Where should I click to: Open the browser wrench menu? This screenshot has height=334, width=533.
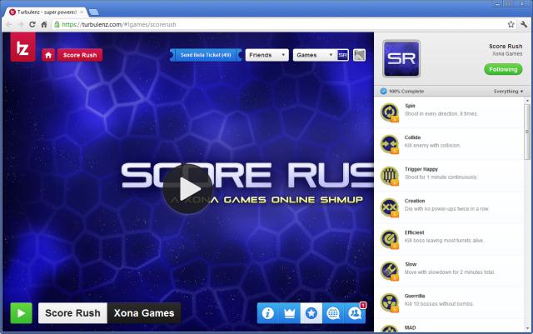[524, 24]
